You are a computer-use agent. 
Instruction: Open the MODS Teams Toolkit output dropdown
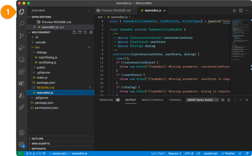[x=202, y=100]
